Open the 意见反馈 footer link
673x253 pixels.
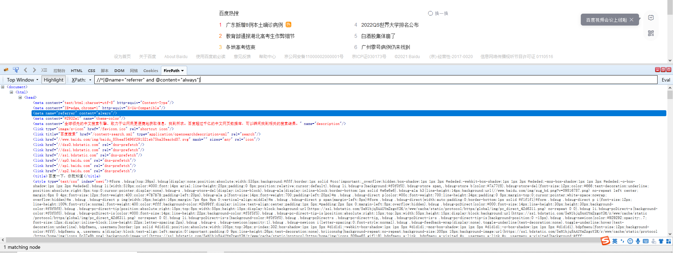(242, 57)
